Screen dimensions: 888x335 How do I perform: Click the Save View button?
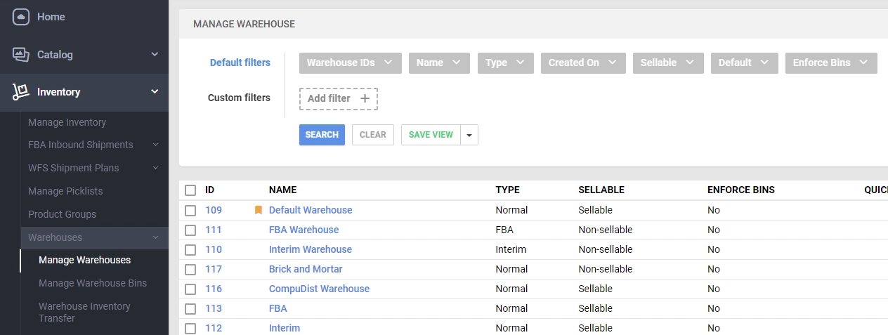click(431, 135)
